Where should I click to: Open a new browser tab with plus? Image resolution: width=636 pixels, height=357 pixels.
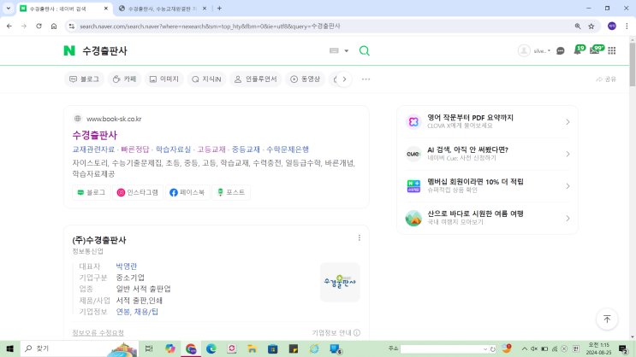pos(219,8)
